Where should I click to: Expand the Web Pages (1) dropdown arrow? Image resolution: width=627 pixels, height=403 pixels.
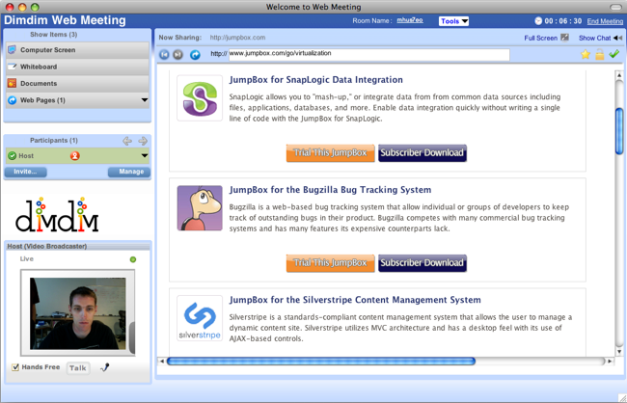pyautogui.click(x=145, y=100)
